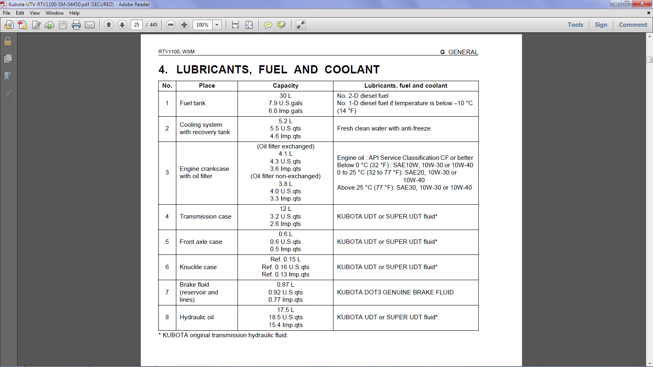Click the upload to cloud icon
Screen dimensions: 653x367
(x=49, y=25)
